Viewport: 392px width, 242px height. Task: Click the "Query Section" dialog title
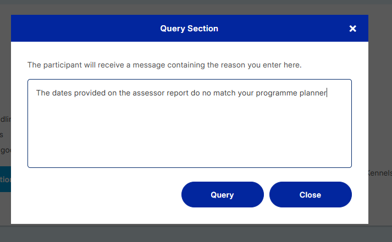189,29
